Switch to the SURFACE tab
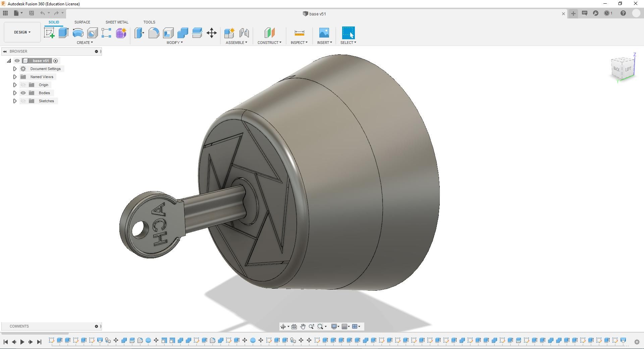This screenshot has height=349, width=644. coord(82,22)
